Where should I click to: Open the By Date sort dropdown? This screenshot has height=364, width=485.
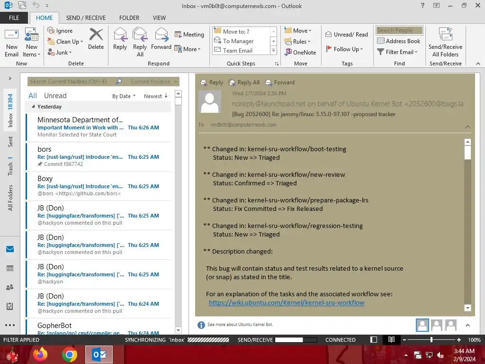[x=124, y=96]
